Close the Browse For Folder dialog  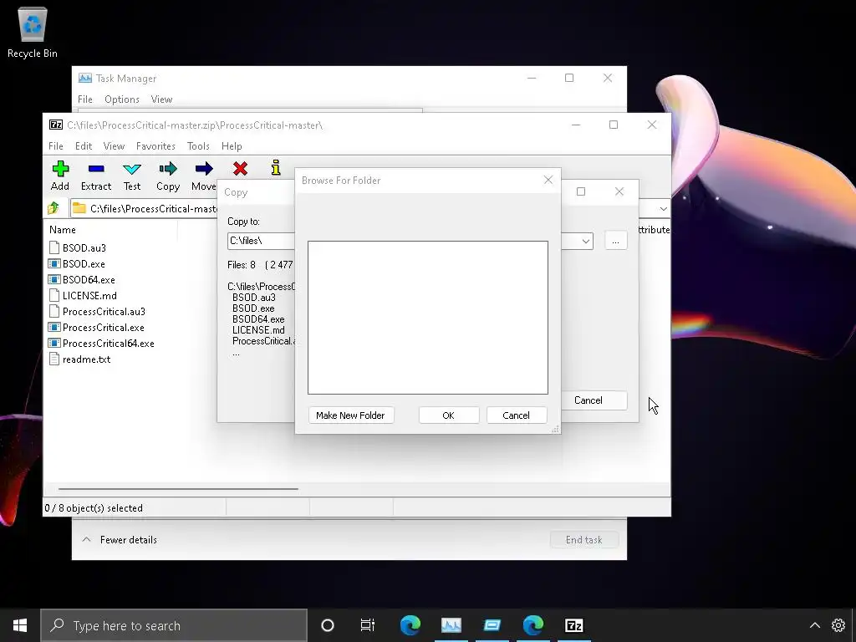(x=548, y=181)
